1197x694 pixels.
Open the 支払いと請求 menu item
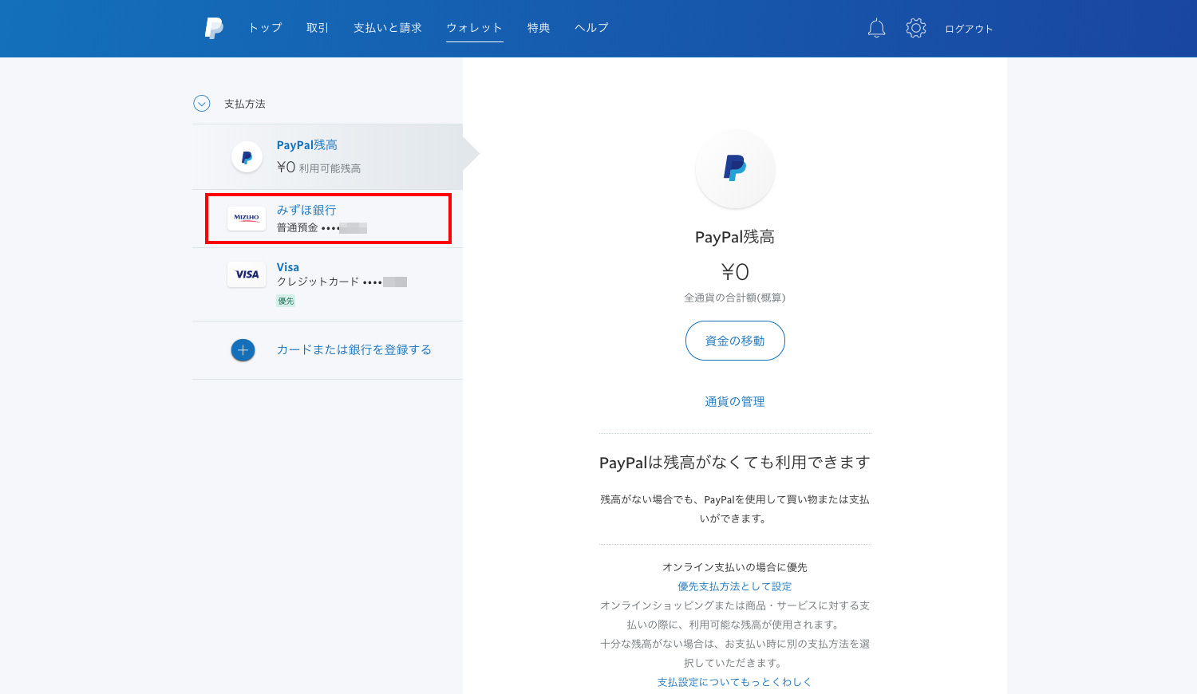coord(388,28)
